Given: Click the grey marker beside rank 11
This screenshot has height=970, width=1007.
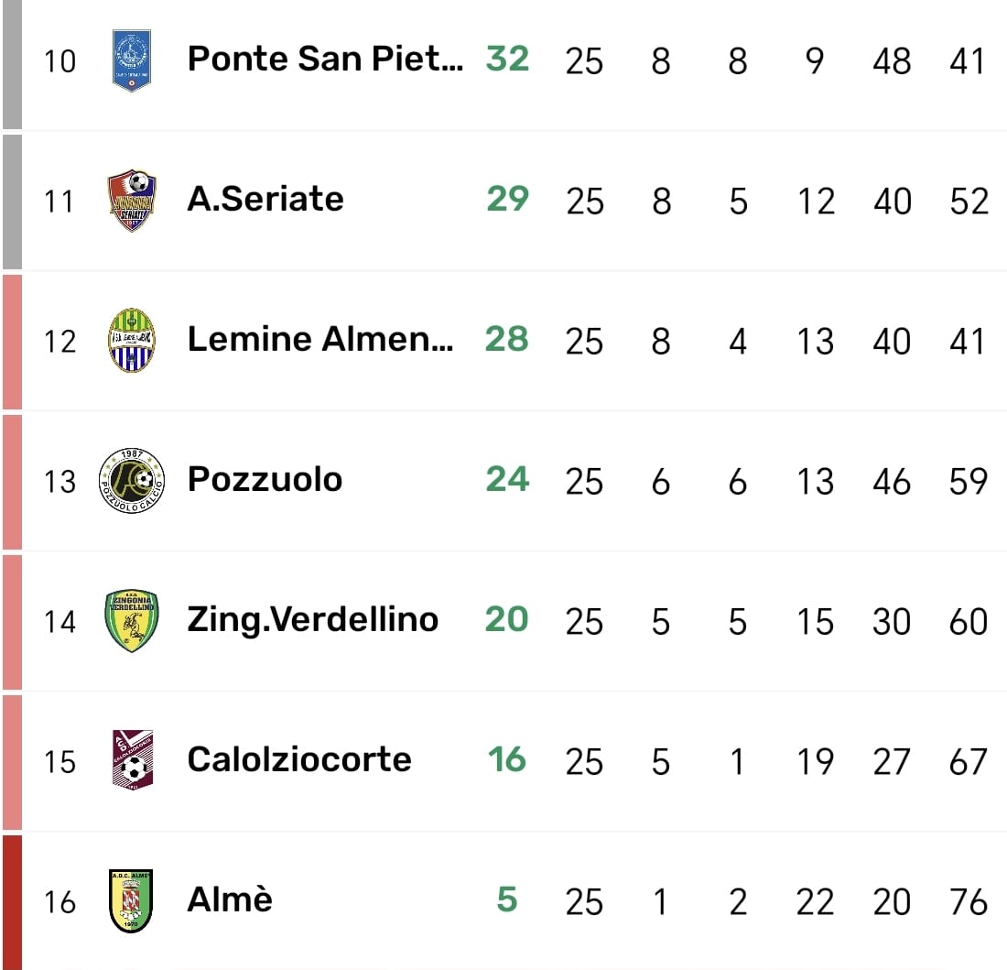Looking at the screenshot, I should tap(11, 201).
